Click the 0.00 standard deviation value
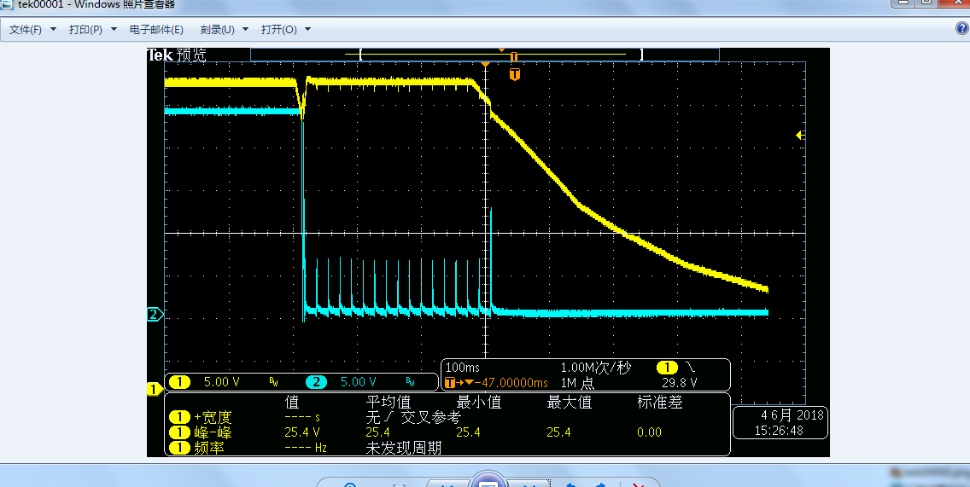Viewport: 970px width, 487px height. coord(649,432)
